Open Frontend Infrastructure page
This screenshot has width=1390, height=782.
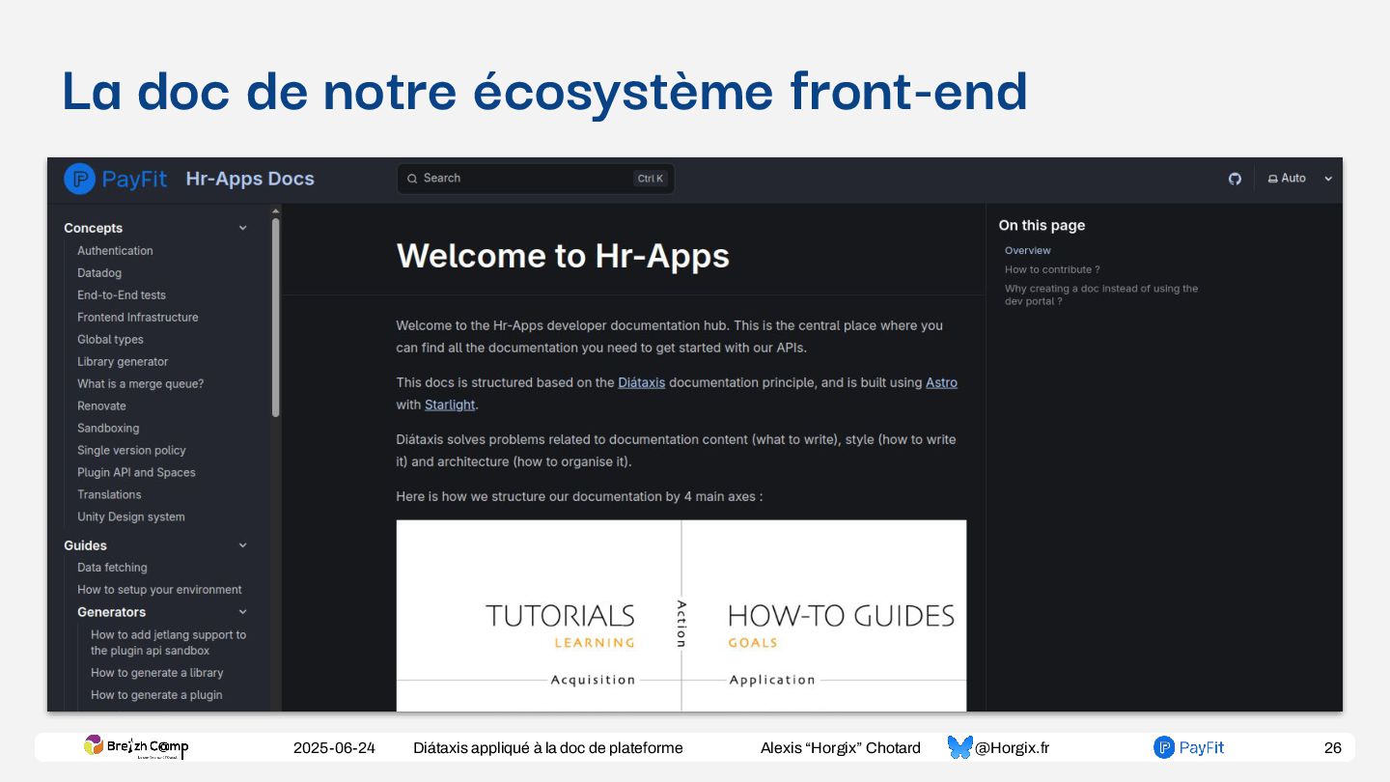click(x=138, y=318)
